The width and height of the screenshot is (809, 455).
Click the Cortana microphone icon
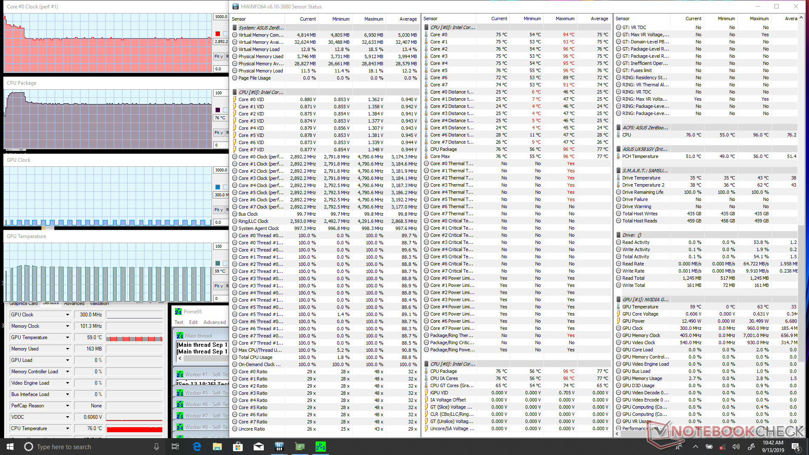(156, 447)
